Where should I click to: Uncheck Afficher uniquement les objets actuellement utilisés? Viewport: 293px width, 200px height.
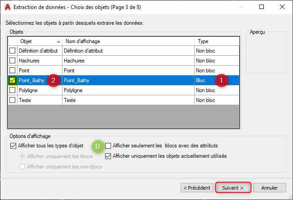[x=108, y=156]
